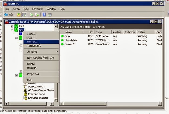Click the blue Help question mark icon

coord(44,15)
